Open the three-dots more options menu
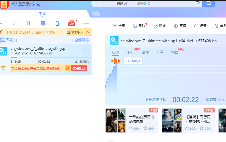226x142 pixels. coord(86,23)
